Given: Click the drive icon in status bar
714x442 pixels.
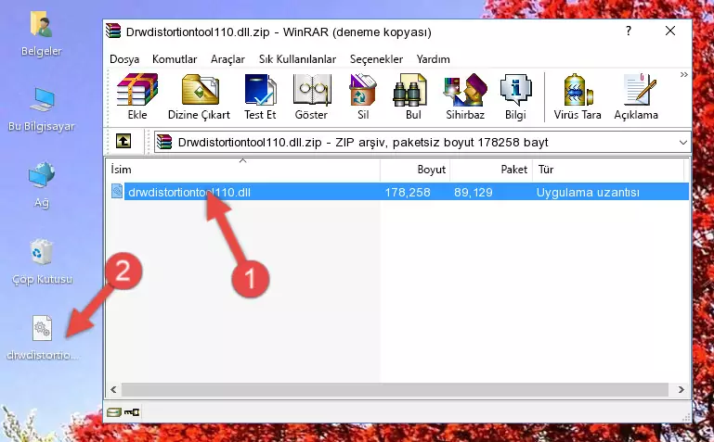Looking at the screenshot, I should (113, 412).
